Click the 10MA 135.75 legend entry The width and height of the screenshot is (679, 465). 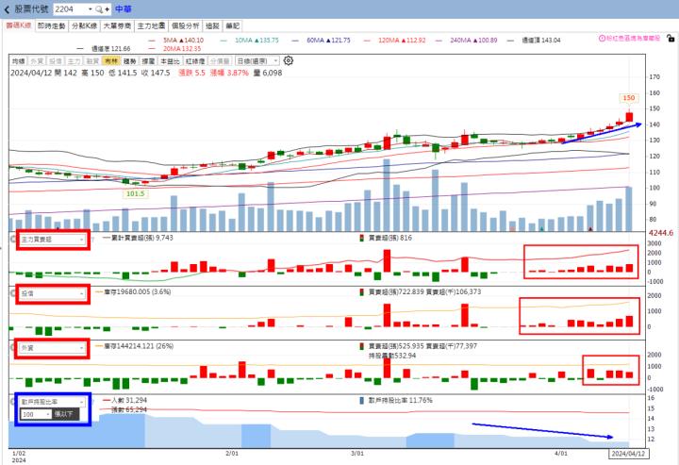pos(257,41)
